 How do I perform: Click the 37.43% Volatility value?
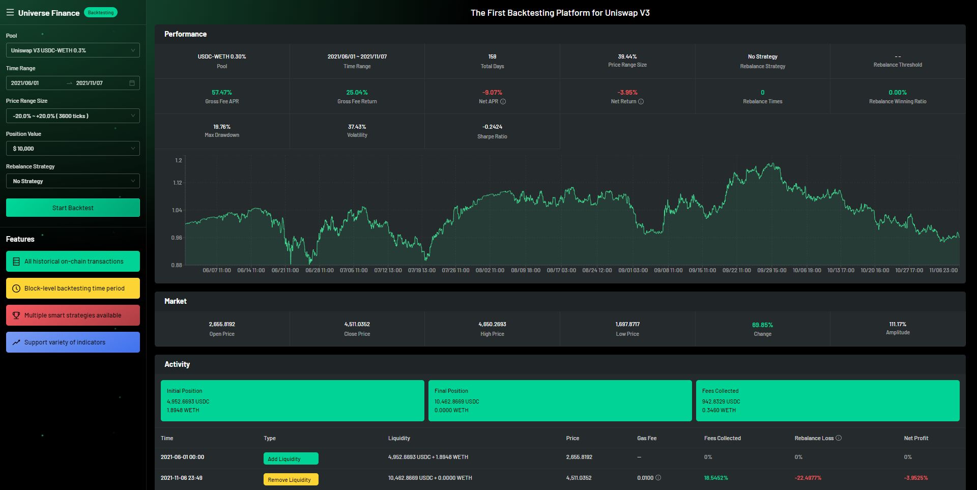[357, 127]
